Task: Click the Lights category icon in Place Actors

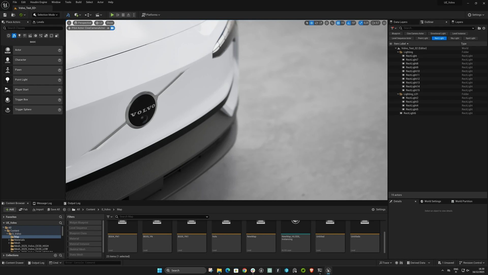Action: 19,36
